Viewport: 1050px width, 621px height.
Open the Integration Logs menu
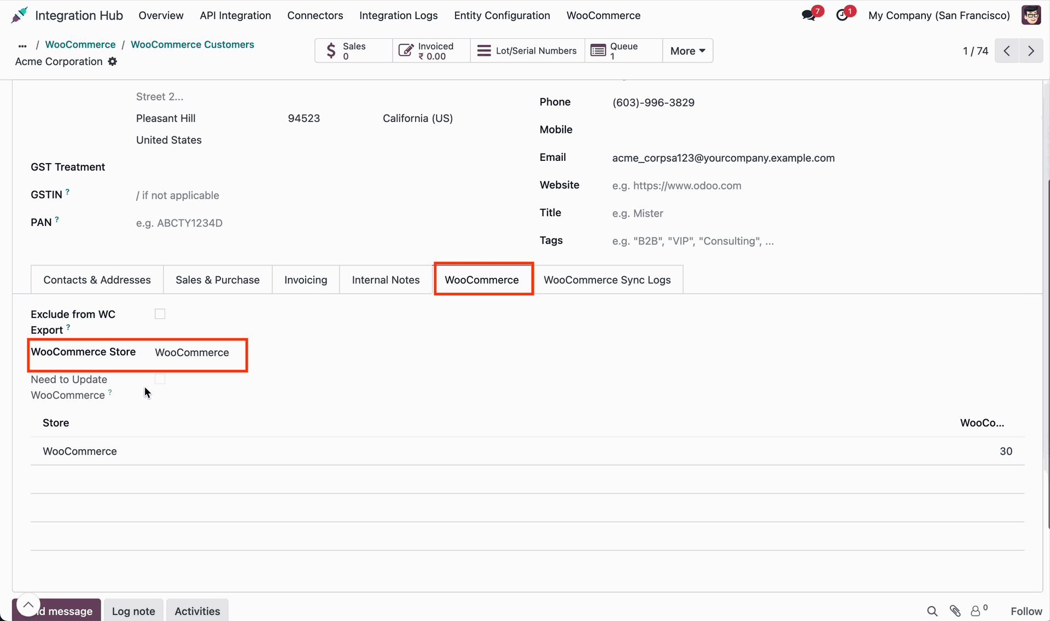[398, 15]
